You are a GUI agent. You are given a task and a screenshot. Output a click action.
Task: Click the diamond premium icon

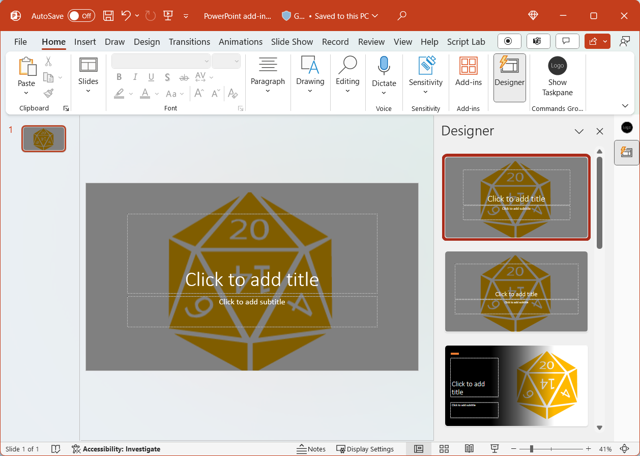pyautogui.click(x=533, y=16)
